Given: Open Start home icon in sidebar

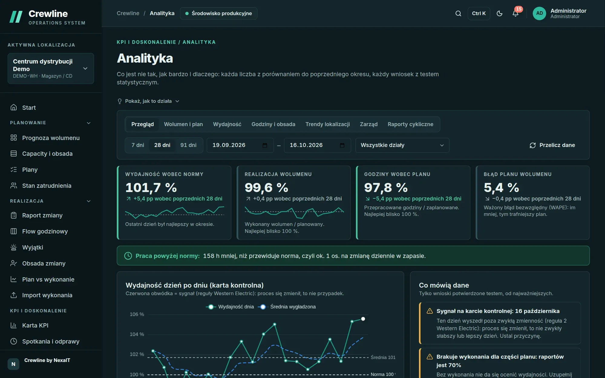Looking at the screenshot, I should pyautogui.click(x=14, y=107).
